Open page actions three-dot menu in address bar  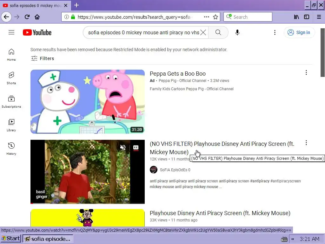[206, 17]
